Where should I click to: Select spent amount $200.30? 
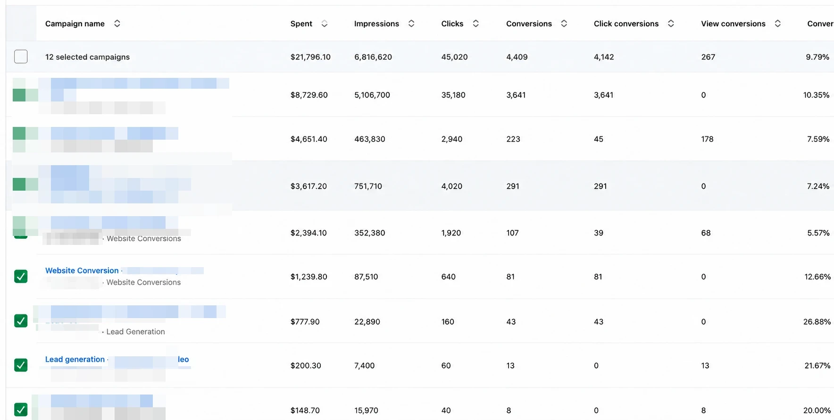306,366
